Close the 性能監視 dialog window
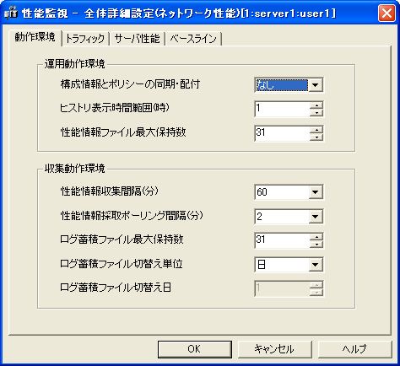This screenshot has width=400, height=366. (386, 13)
